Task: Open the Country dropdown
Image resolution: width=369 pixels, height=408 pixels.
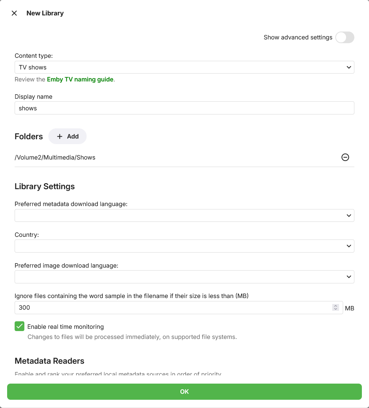Action: pos(184,246)
